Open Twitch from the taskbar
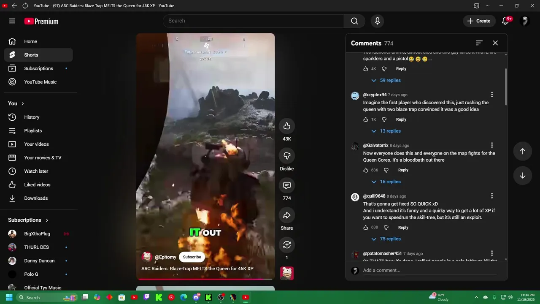Viewport: 540px width, 304px height. 146,297
